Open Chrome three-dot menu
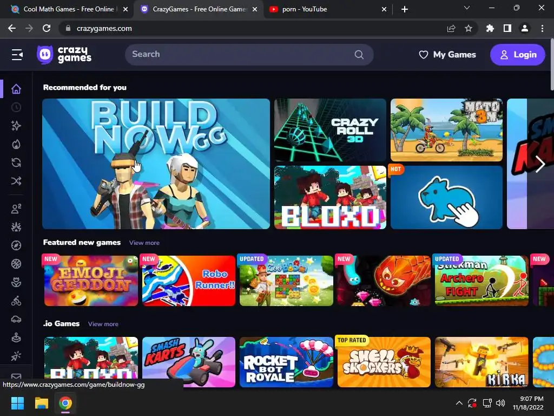 542,28
